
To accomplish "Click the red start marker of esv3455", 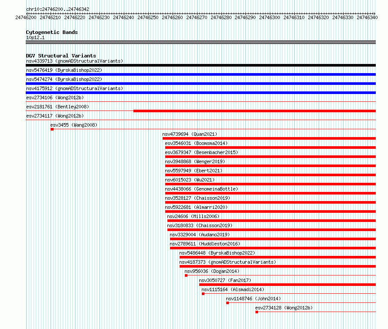I will pyautogui.click(x=52, y=129).
